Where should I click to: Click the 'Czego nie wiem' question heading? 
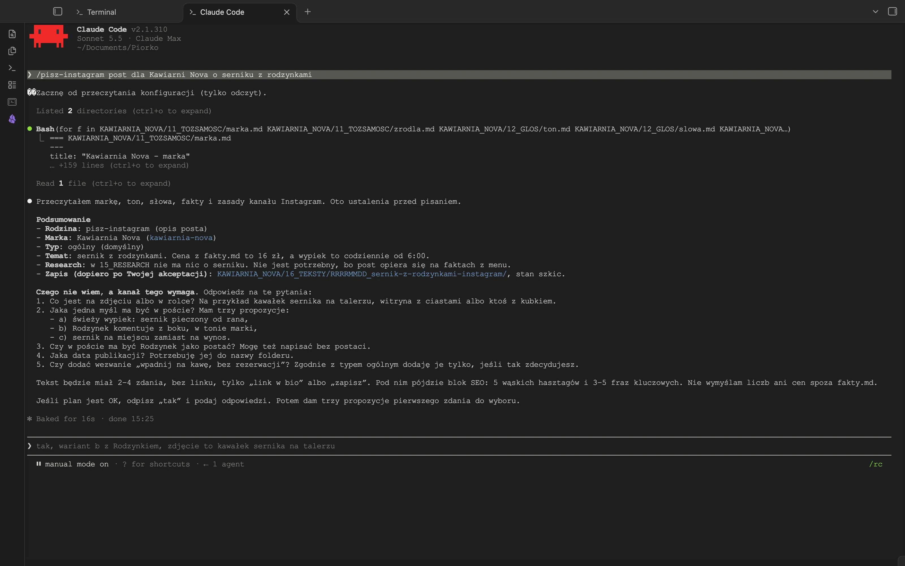point(116,292)
